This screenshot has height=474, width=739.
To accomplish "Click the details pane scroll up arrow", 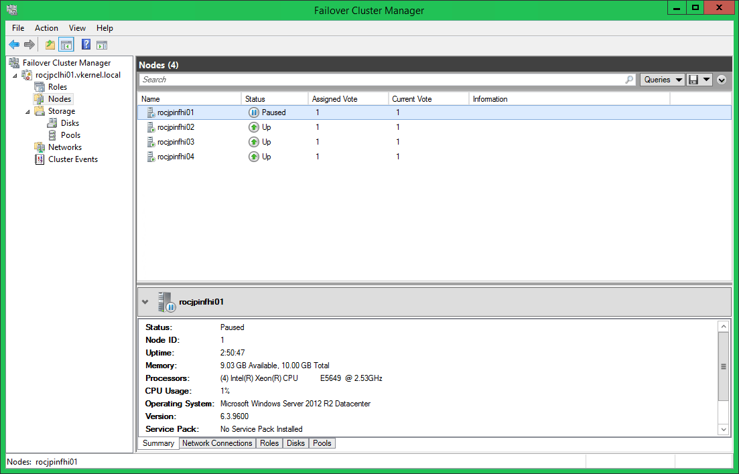I will coord(724,327).
